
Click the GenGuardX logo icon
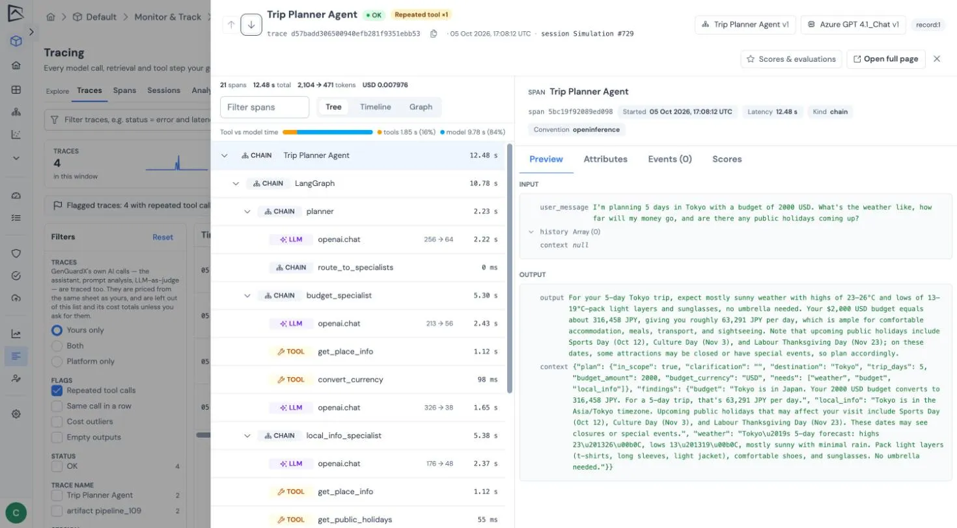16,13
